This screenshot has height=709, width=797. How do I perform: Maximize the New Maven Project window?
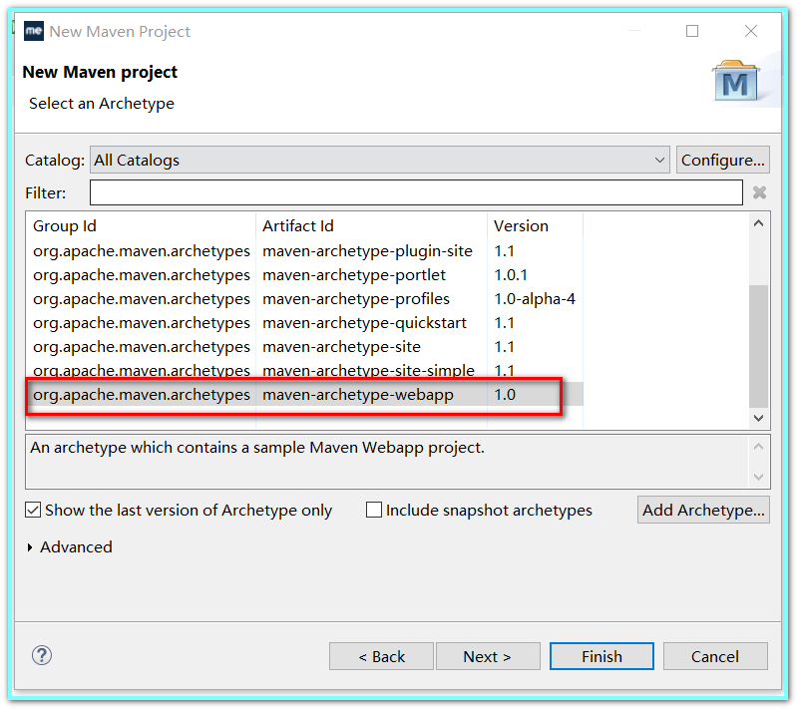click(692, 31)
